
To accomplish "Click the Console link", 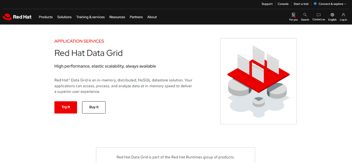I will pos(283,4).
